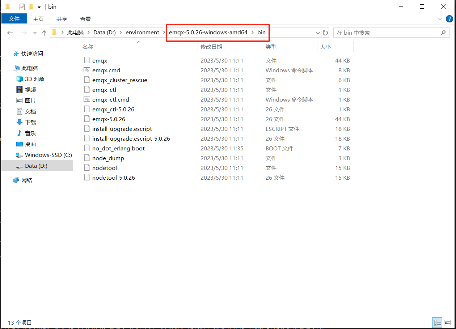Screen dimensions: 456x329
Task: Click environment in the address bar
Action: coord(142,33)
